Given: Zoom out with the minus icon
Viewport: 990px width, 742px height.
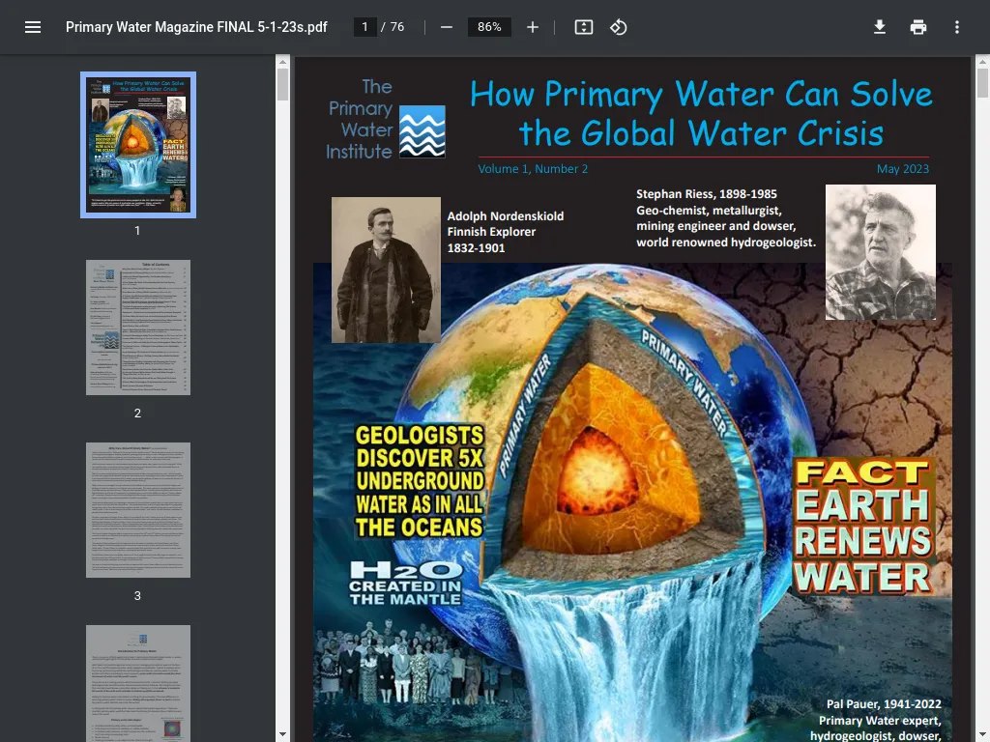Looking at the screenshot, I should click(x=447, y=27).
